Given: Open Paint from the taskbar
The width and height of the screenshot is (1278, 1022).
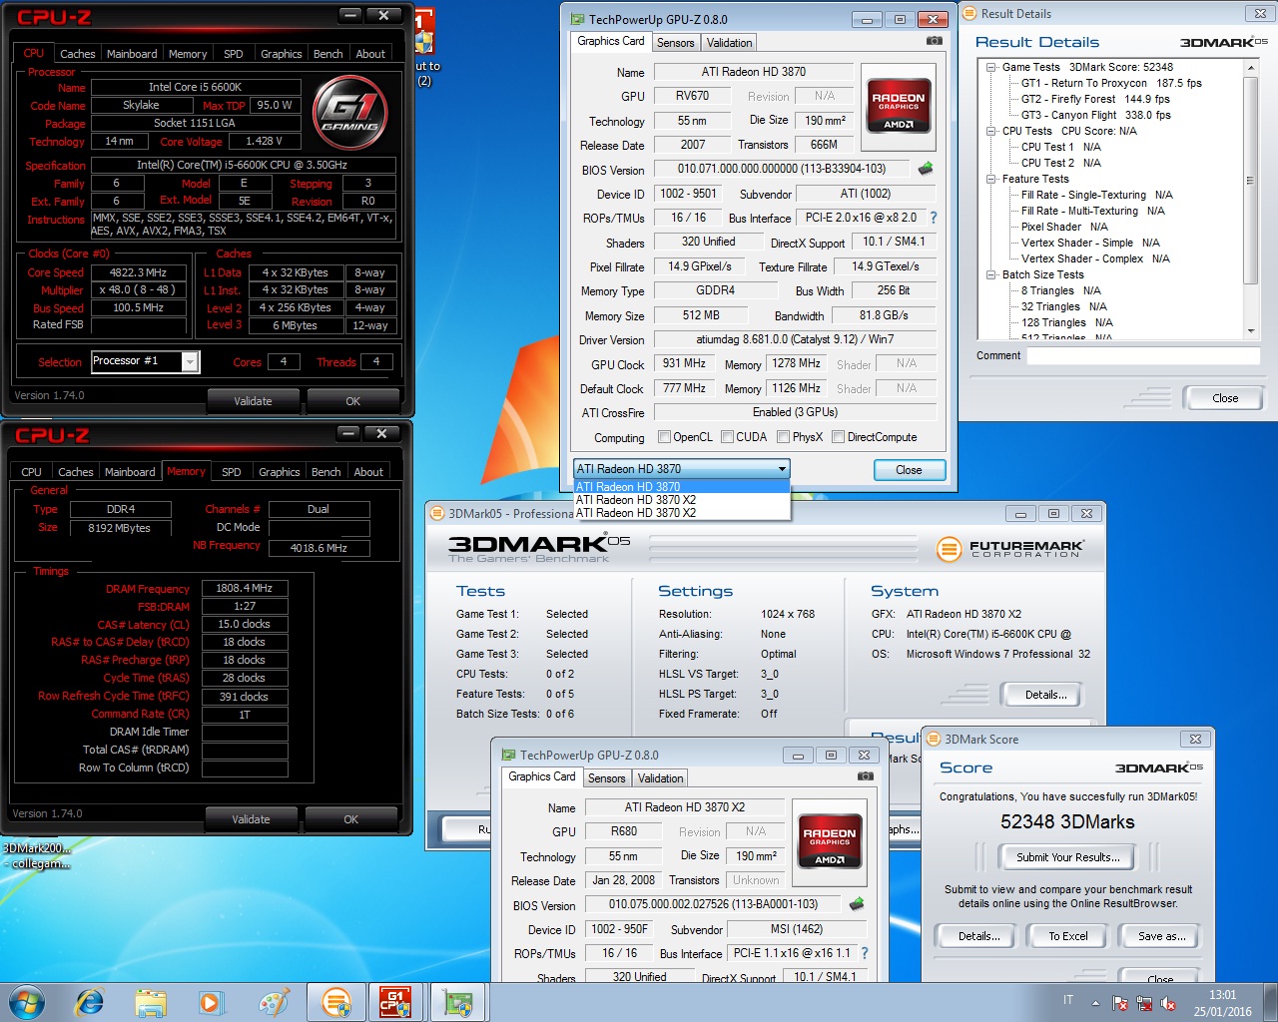Looking at the screenshot, I should (273, 1002).
